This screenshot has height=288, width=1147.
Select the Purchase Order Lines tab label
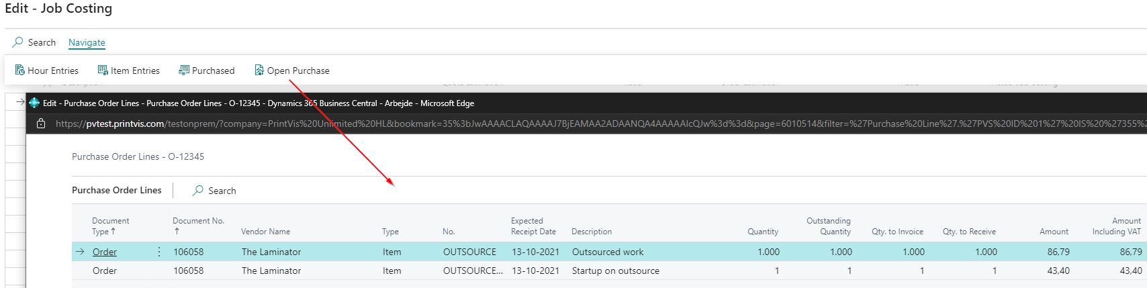117,190
